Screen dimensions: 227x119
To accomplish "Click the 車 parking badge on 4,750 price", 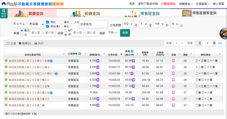I will [98, 61].
